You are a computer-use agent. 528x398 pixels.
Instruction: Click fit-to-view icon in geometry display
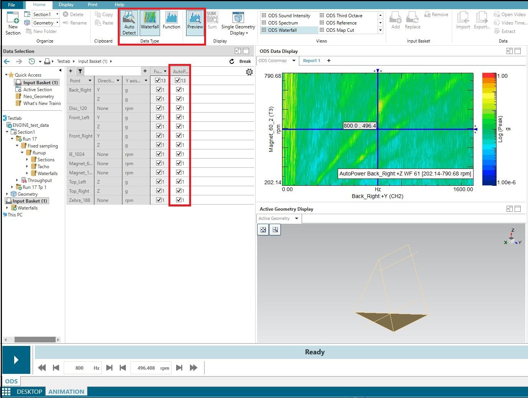click(263, 230)
